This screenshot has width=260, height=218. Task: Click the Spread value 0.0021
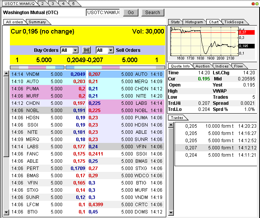point(247,103)
